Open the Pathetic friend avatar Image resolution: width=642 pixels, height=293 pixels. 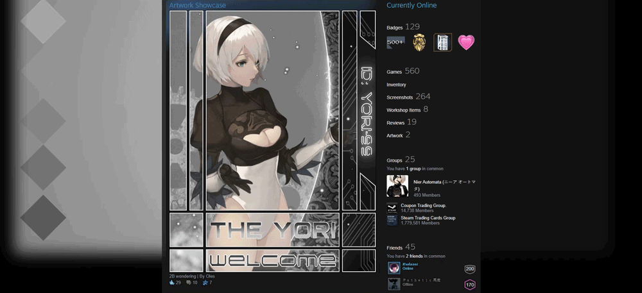[394, 284]
